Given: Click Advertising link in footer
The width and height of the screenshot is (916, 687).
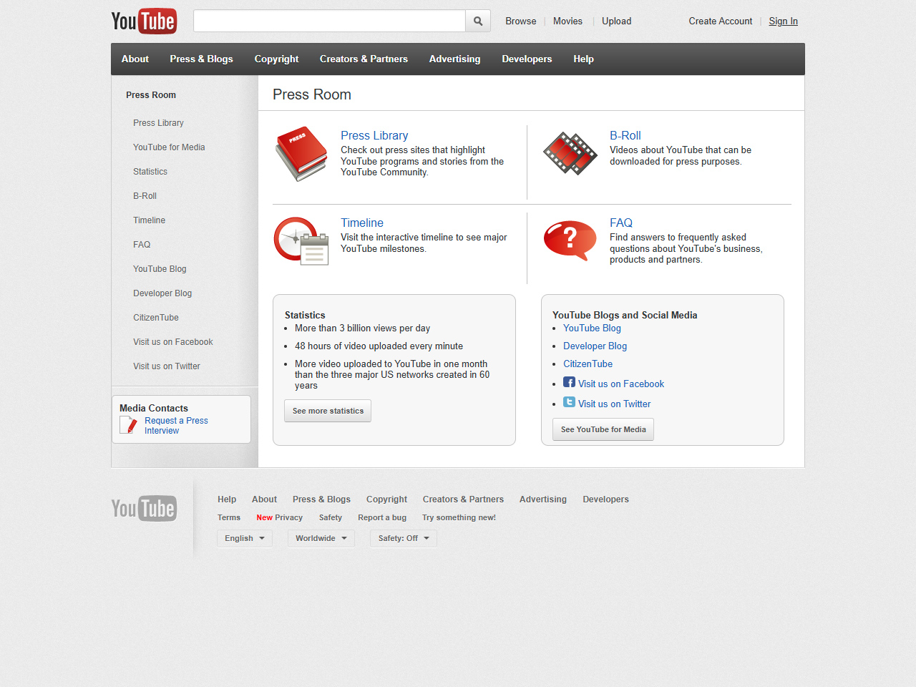Looking at the screenshot, I should point(543,500).
